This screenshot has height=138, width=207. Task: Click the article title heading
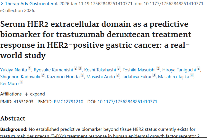[96, 39]
